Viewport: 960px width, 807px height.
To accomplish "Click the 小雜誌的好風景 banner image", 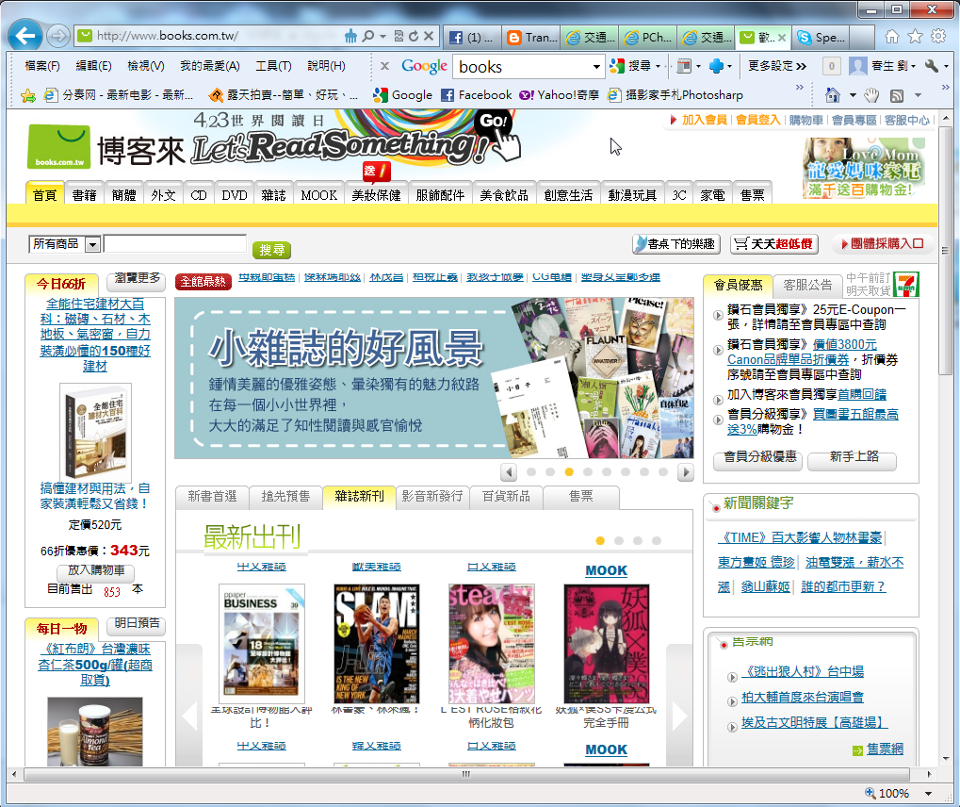I will (x=434, y=378).
